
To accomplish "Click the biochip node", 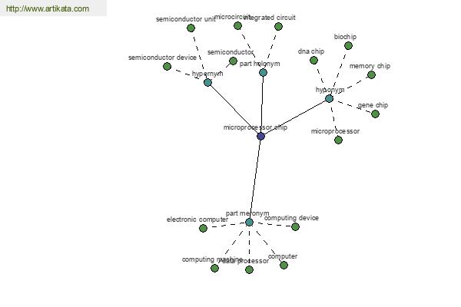I will point(348,46).
